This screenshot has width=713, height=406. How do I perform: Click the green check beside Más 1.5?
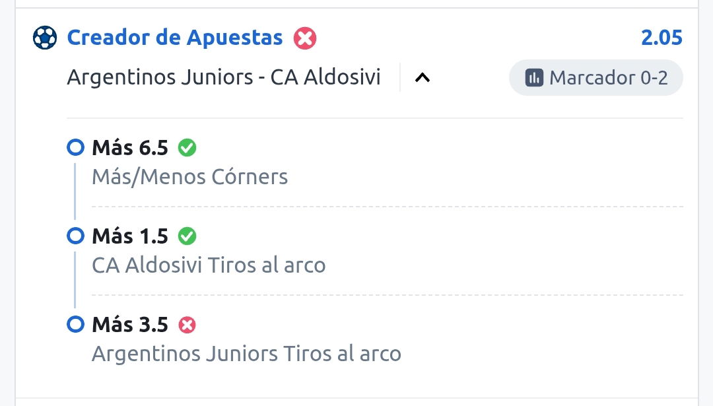click(187, 236)
